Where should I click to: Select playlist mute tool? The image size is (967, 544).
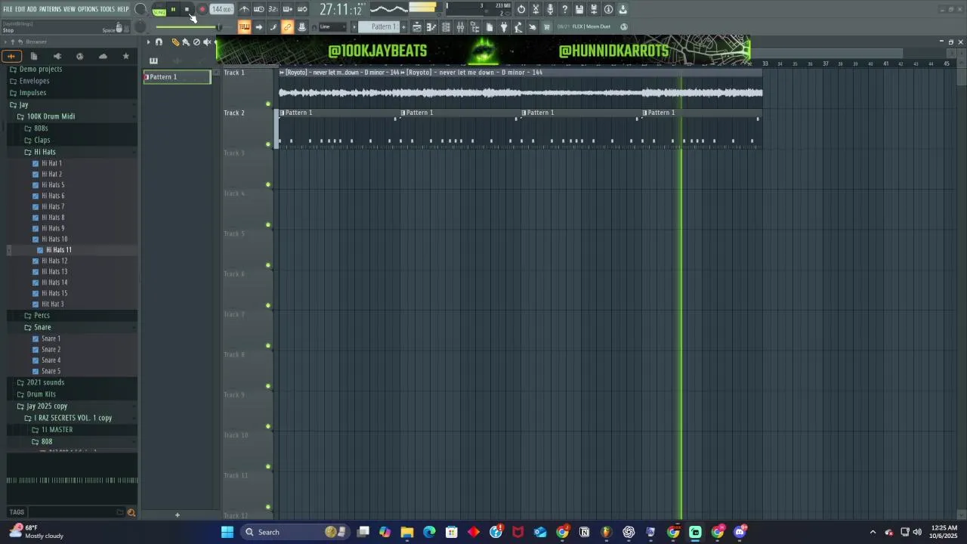[207, 42]
